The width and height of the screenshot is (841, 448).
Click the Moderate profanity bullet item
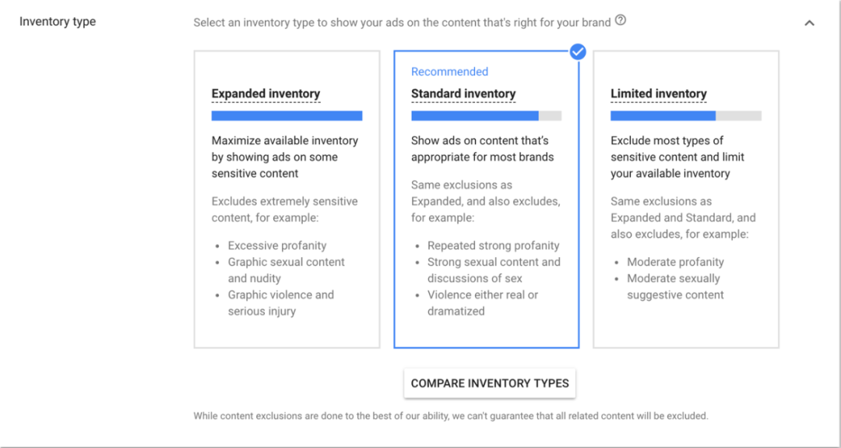pos(675,262)
